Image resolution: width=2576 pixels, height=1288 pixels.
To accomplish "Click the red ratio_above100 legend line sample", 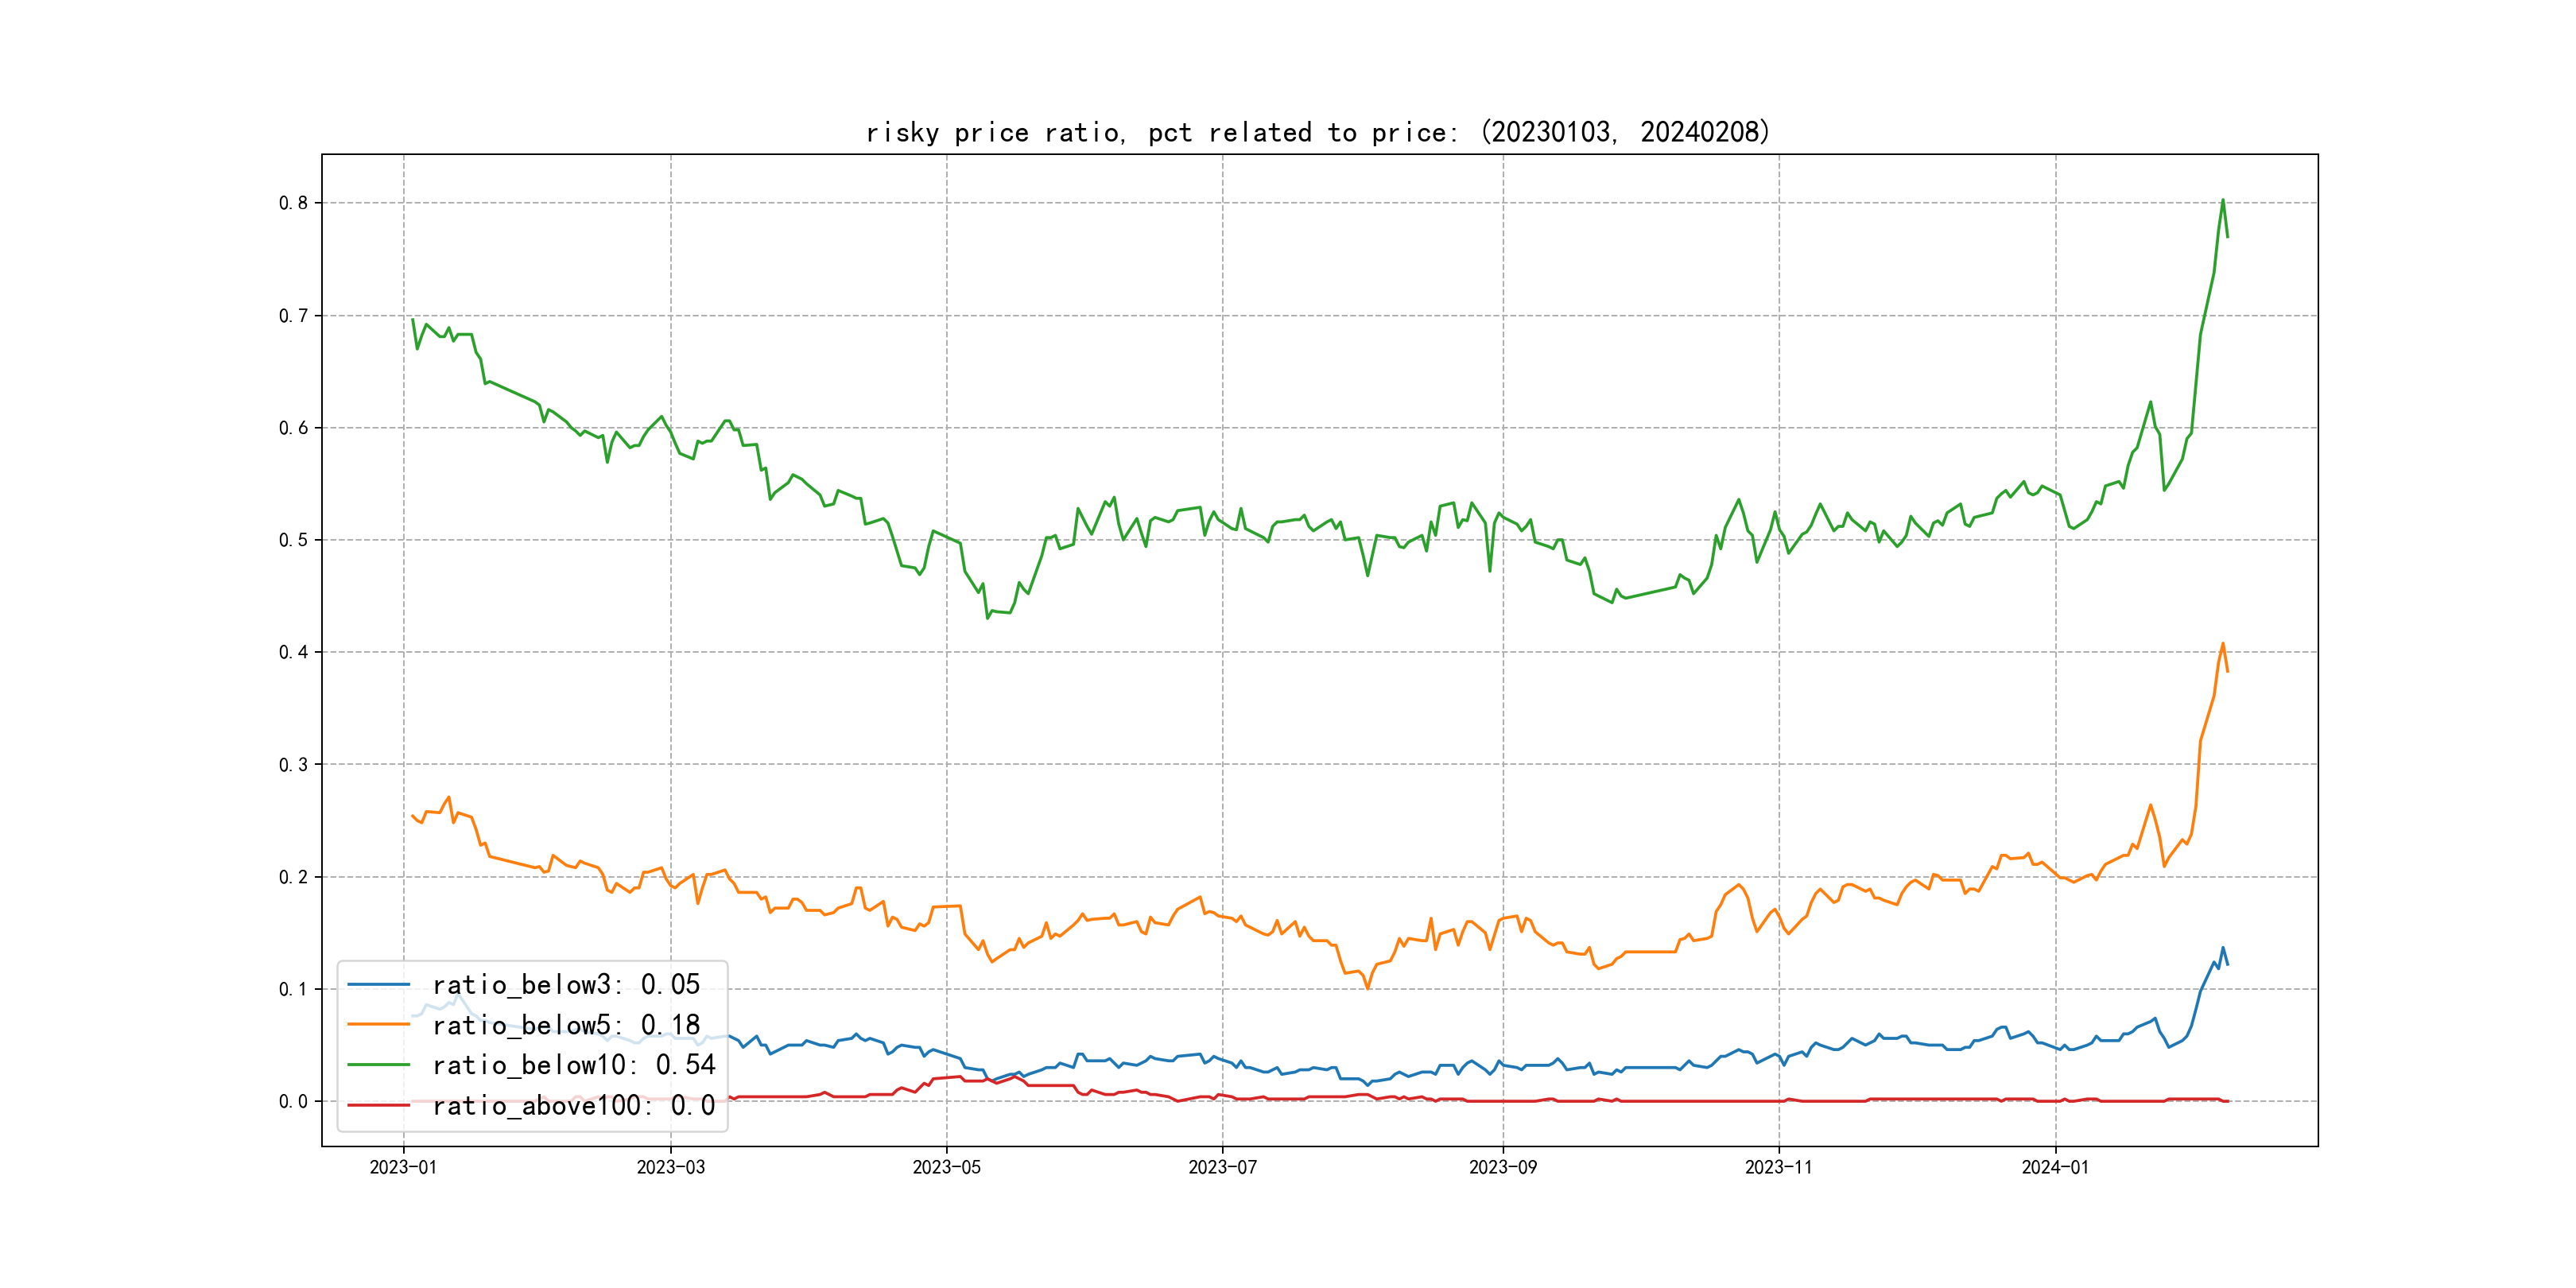I will (378, 1105).
